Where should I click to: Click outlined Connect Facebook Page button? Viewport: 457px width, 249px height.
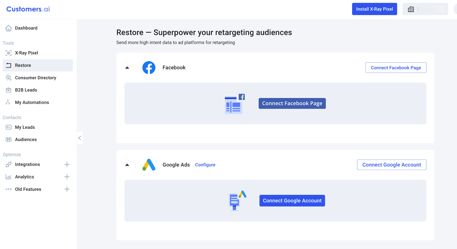click(x=396, y=68)
